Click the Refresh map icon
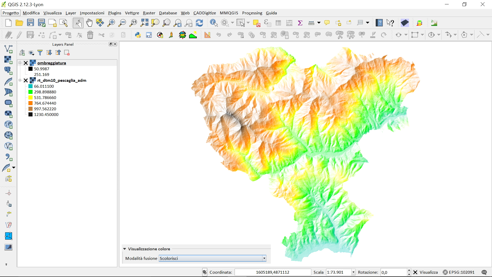The height and width of the screenshot is (277, 492). 199,23
